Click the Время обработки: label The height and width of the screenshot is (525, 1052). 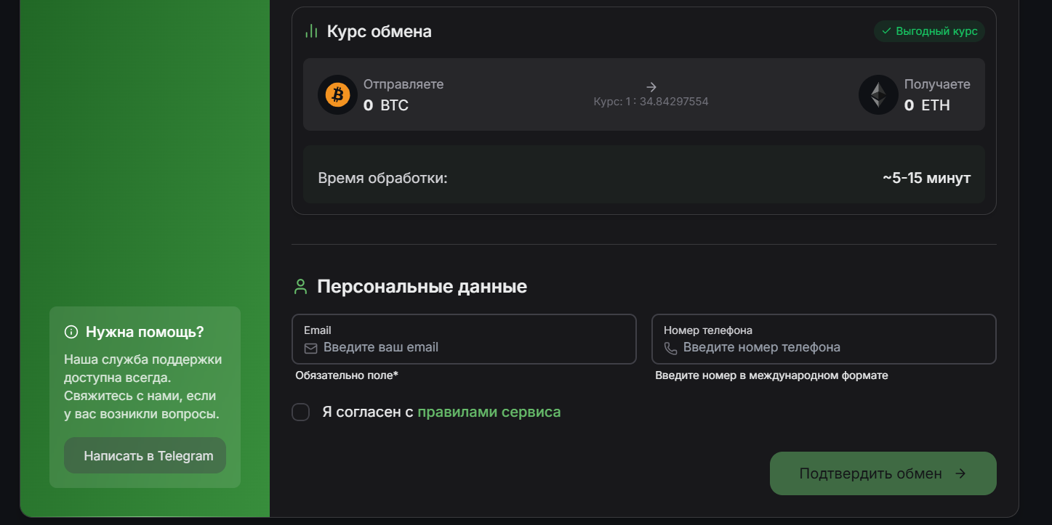pos(383,178)
